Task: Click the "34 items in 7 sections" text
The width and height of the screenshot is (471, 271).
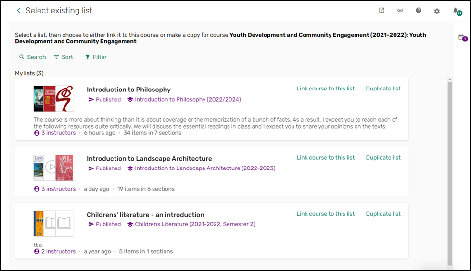Action: coord(153,133)
